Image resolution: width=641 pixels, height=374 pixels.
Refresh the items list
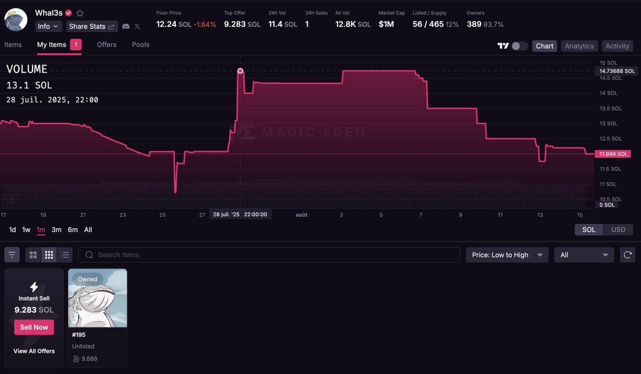coord(627,255)
